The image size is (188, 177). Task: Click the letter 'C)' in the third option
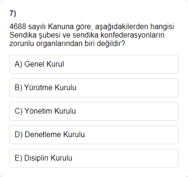click(x=18, y=111)
